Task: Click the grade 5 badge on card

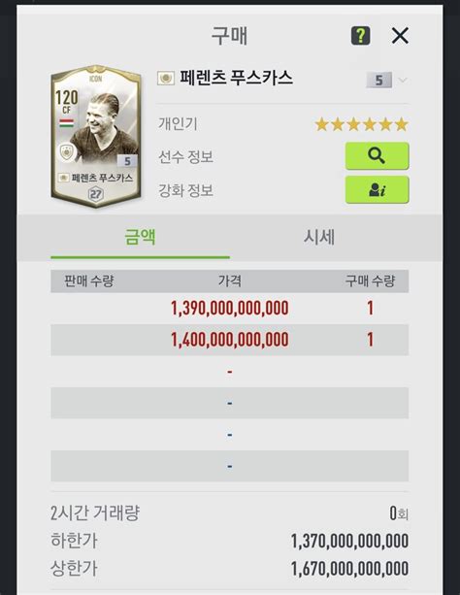Action: coord(127,161)
